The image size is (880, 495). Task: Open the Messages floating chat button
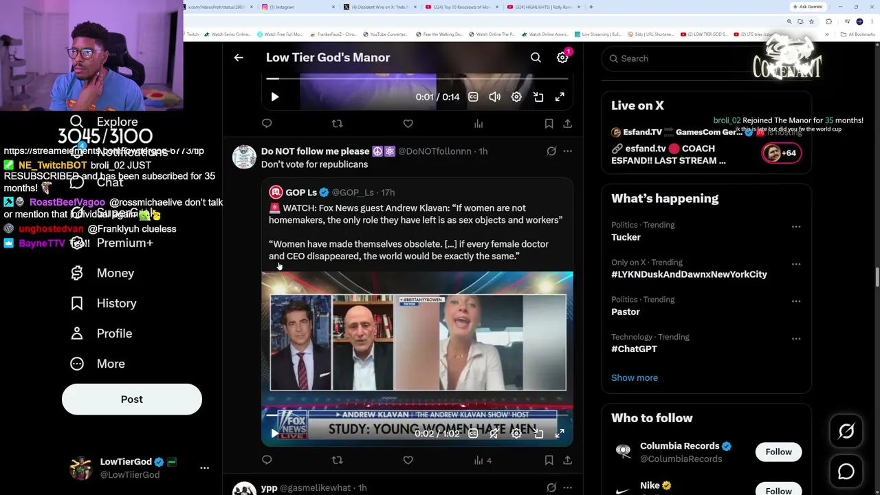point(846,472)
